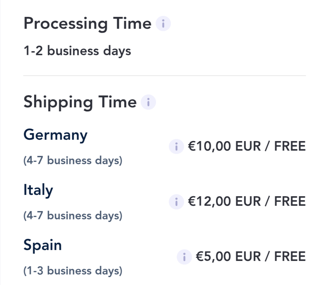The image size is (314, 285).
Task: Select the Germany country label
Action: pos(55,135)
